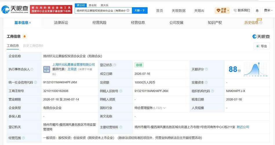Show help for 执行事务合伙人
275x145 pixels.
pyautogui.click(x=32, y=69)
